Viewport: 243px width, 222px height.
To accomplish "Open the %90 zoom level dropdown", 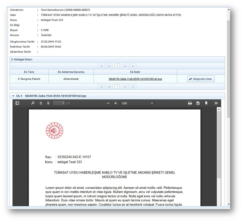I will [x=137, y=103].
